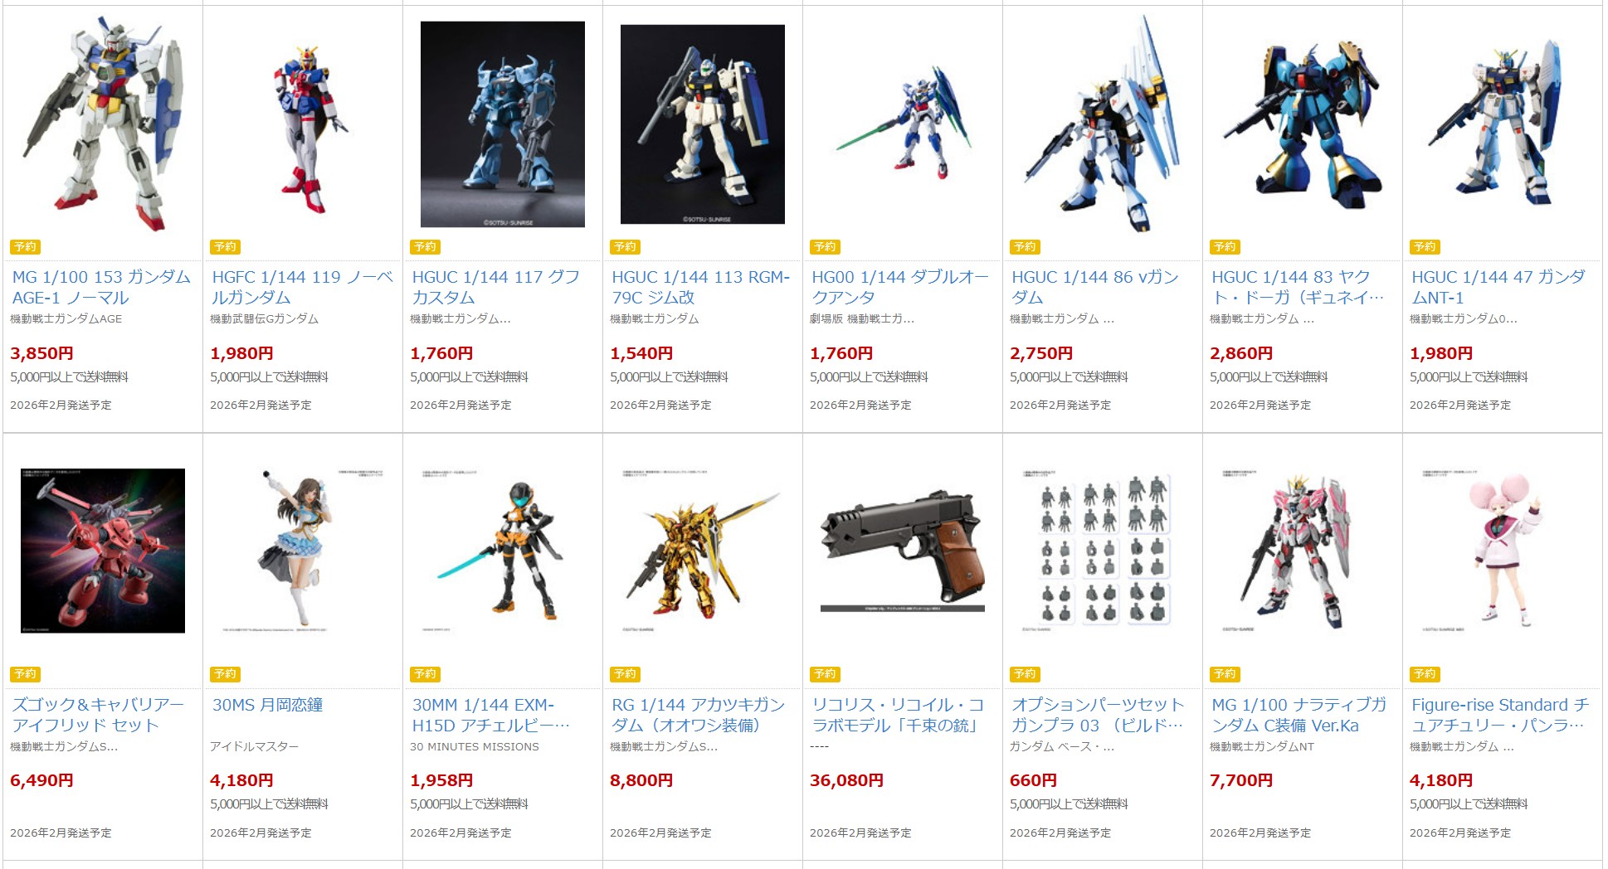This screenshot has height=869, width=1608.
Task: Open the オプションパーツセット ガンプラ 03 link
Action: 1098,715
